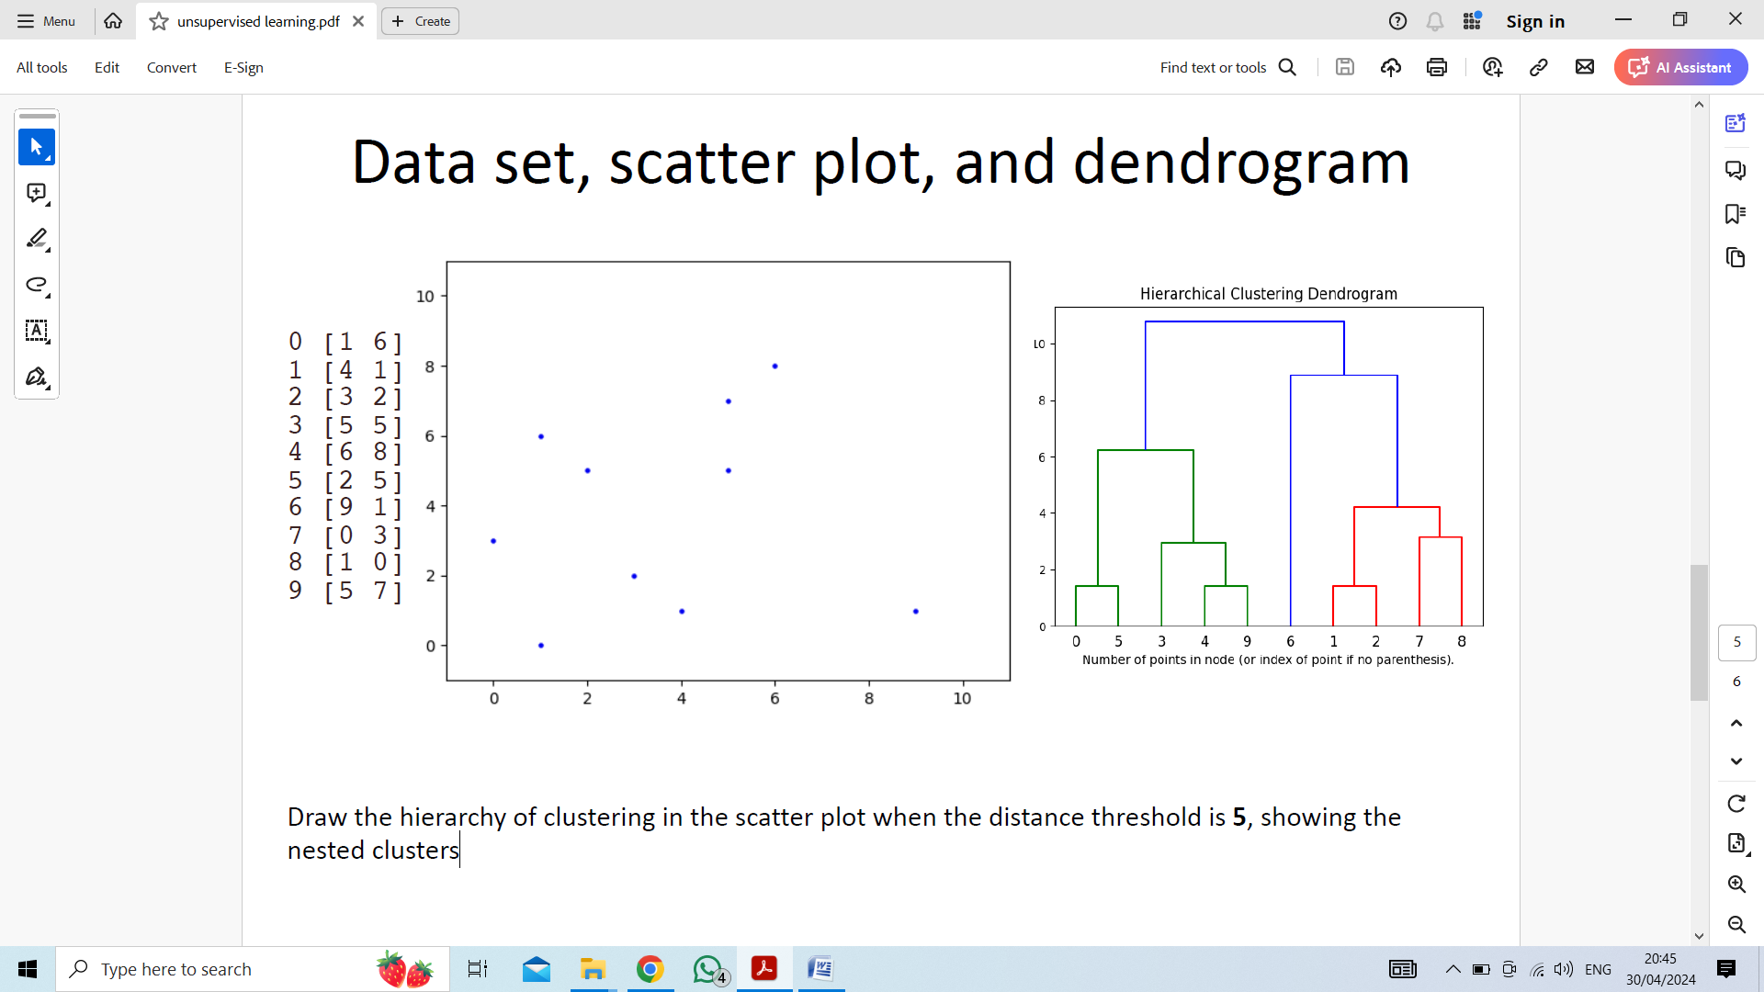
Task: Pick the freehand Draw tool
Action: coord(34,286)
